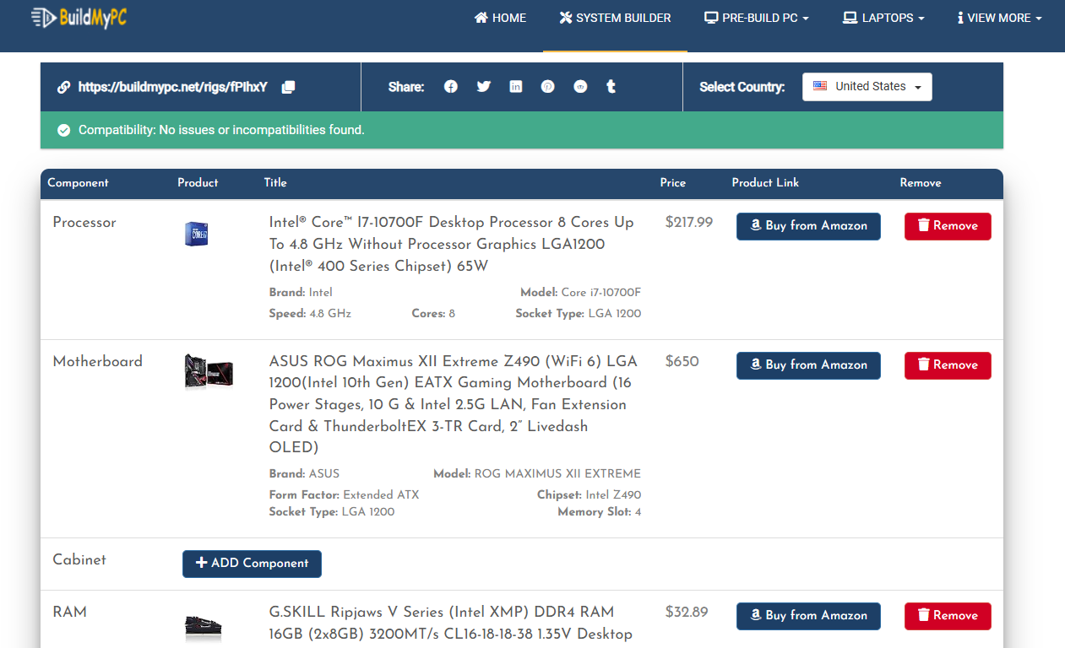The image size is (1065, 648).
Task: Expand the LAPTOPS menu
Action: coord(883,18)
